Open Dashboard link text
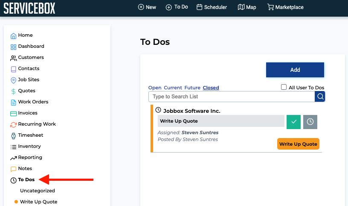This screenshot has height=206, width=348. pos(31,46)
